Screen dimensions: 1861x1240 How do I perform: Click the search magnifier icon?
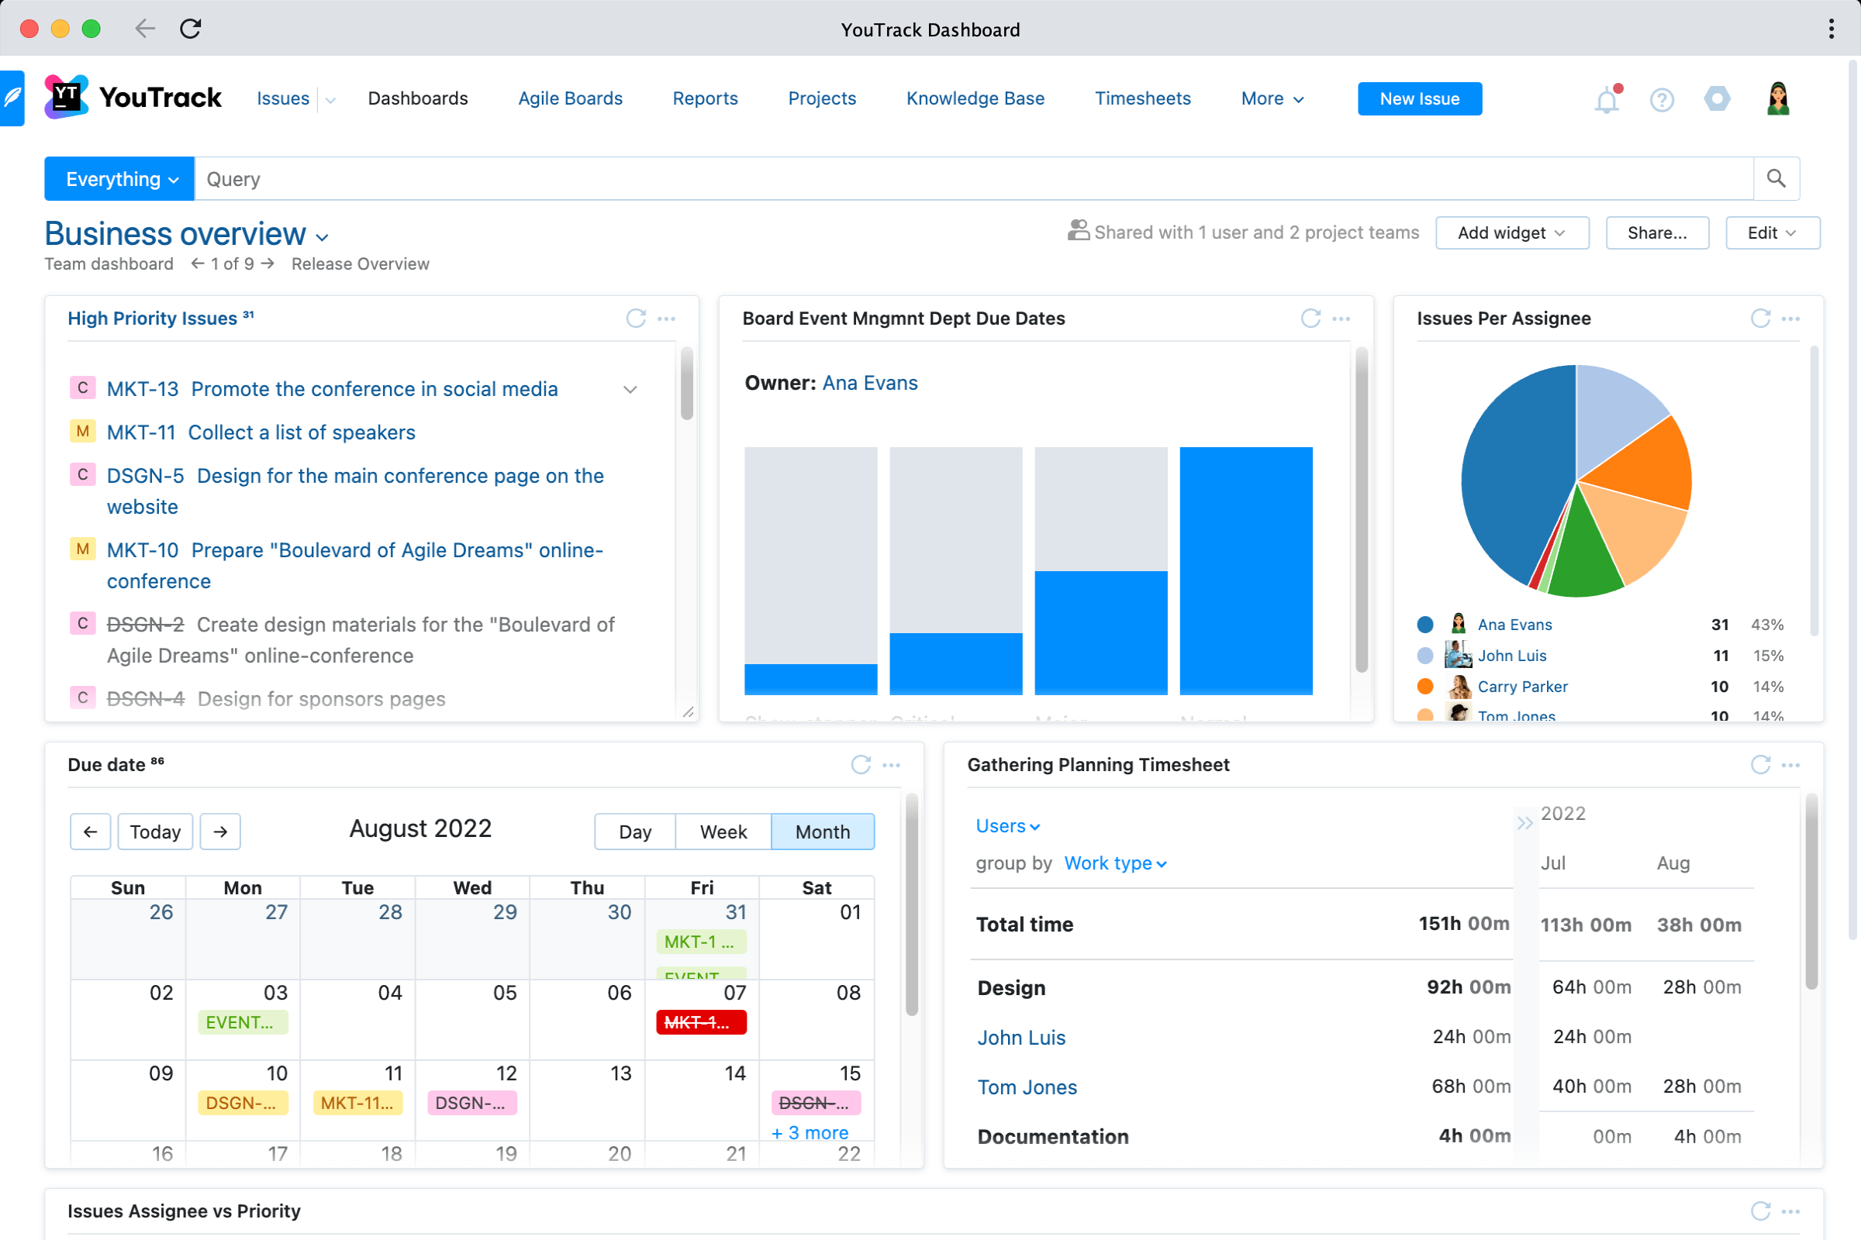pos(1776,179)
